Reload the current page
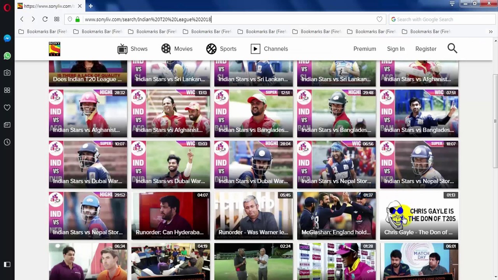This screenshot has height=280, width=498. coord(45,19)
